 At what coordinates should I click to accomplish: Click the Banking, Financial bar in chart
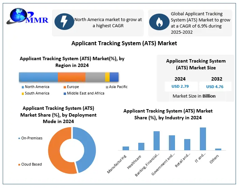[157, 141]
